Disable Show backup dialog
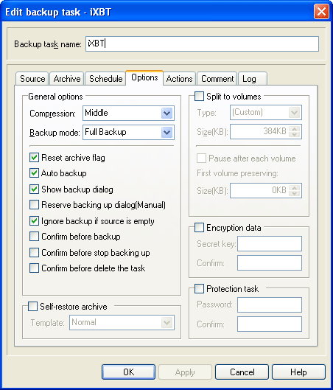 (34, 189)
